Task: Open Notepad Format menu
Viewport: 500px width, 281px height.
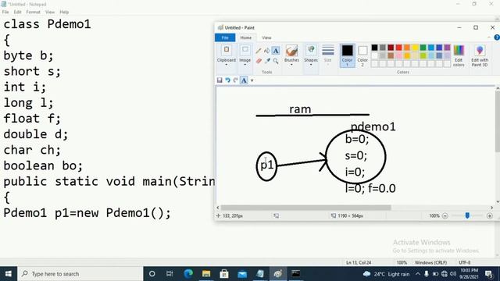Action: [33, 12]
